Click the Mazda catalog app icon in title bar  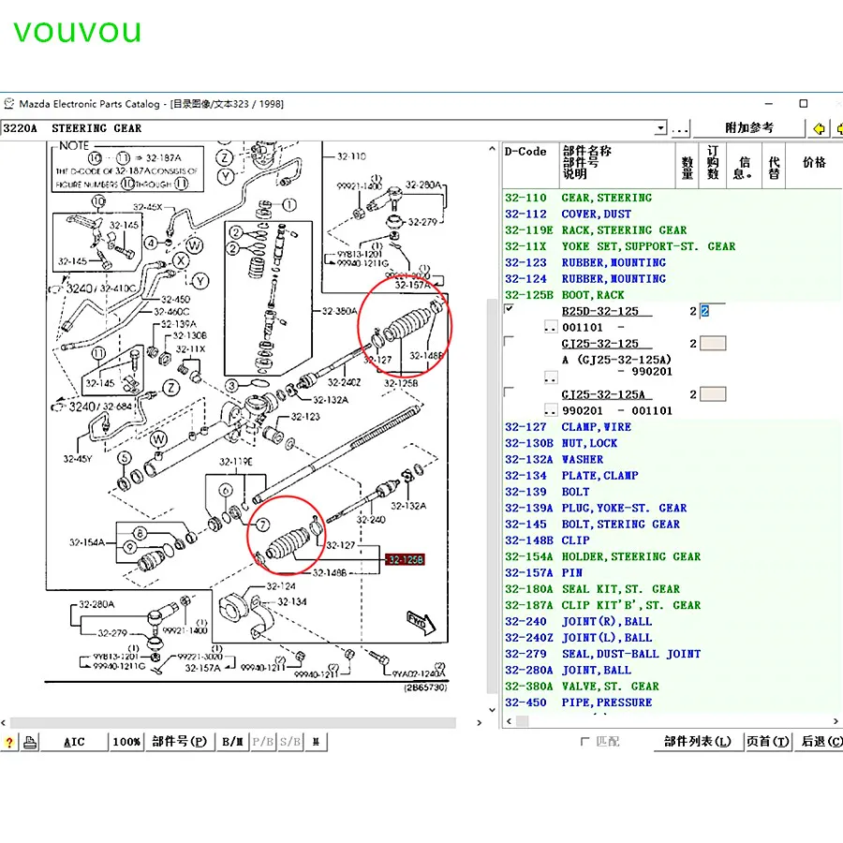click(9, 103)
